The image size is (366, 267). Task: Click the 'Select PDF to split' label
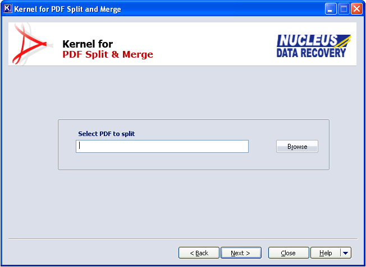coord(106,134)
